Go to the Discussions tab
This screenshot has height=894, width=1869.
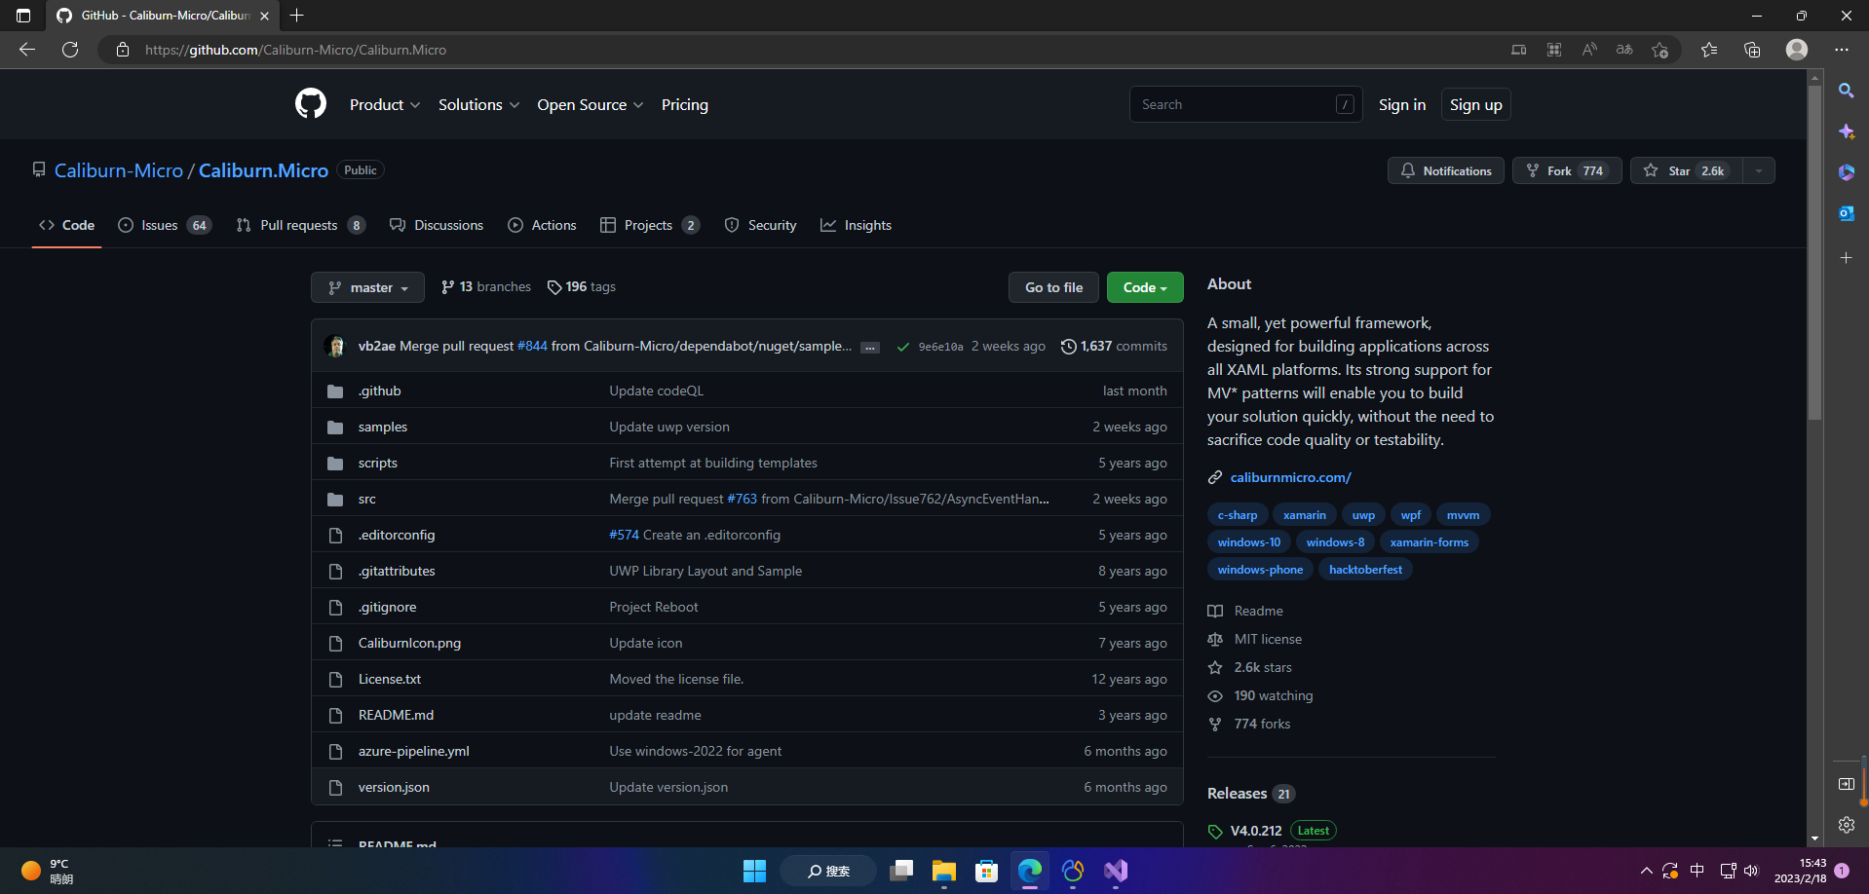click(437, 225)
